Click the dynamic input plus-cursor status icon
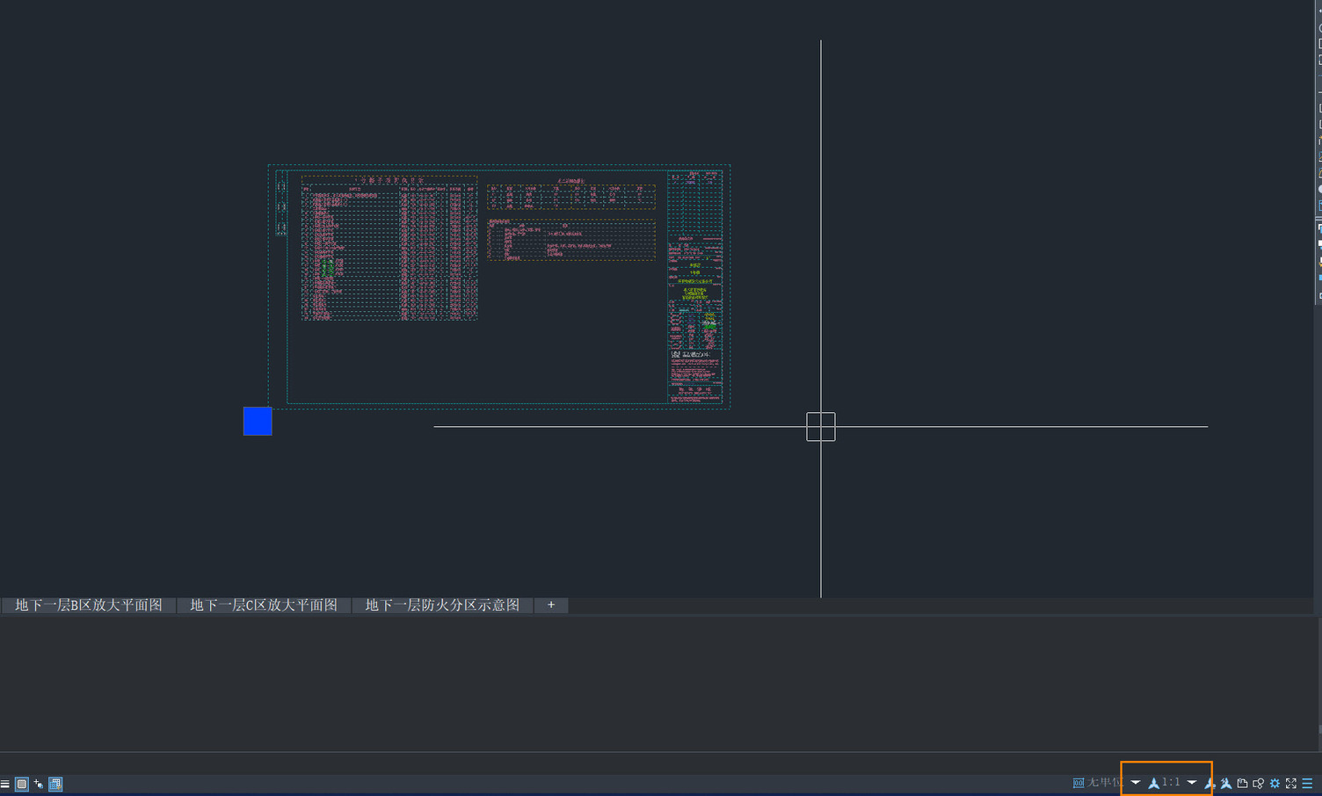 [38, 784]
